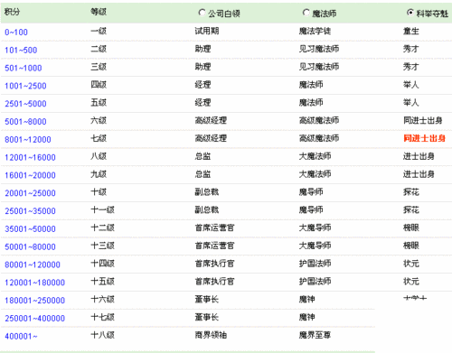Image resolution: width=452 pixels, height=353 pixels.
Task: Click the 魔界至尊 title cell
Action: (x=315, y=335)
